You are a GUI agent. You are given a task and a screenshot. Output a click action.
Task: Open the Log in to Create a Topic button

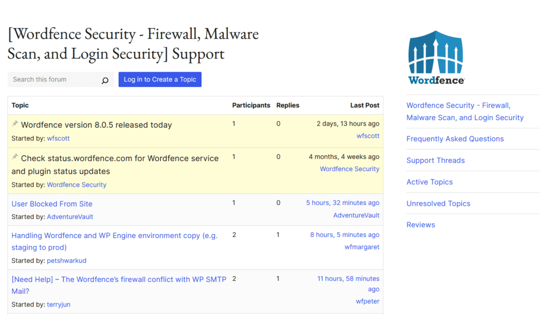pos(160,79)
